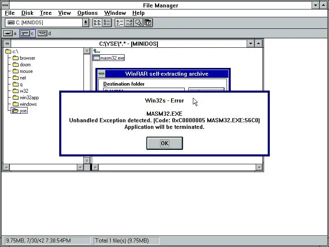
Task: Click status bar disk space and time text
Action: [38, 240]
